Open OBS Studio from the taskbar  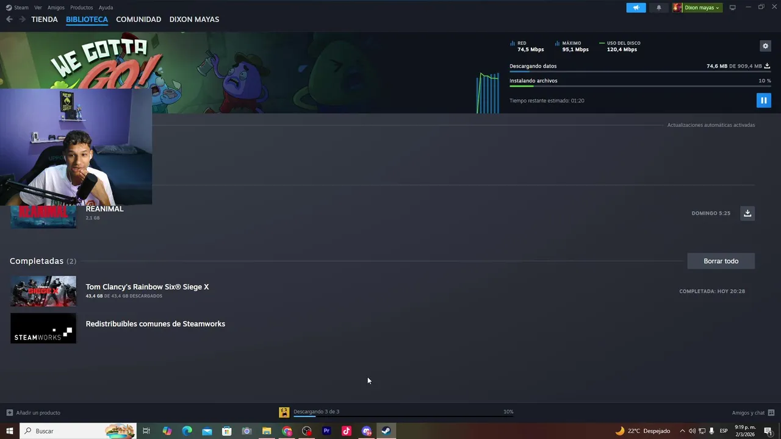click(x=306, y=431)
